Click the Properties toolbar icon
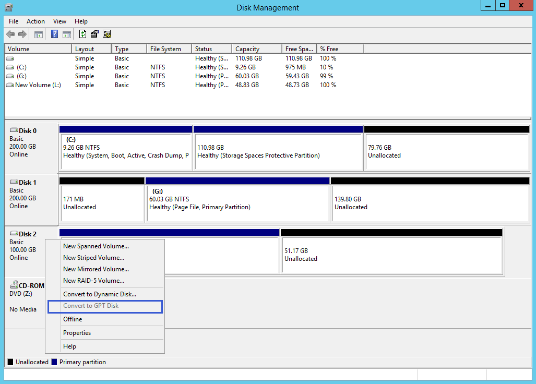Screen dimensions: 536x384 pyautogui.click(x=94, y=34)
